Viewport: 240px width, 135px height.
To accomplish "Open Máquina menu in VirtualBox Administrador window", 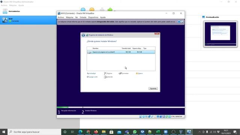I will coord(13,5).
